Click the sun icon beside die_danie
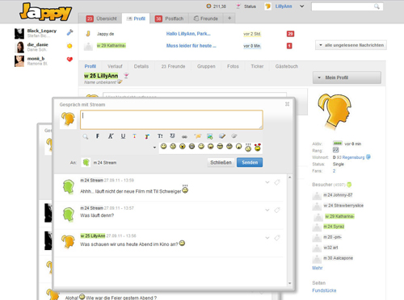The height and width of the screenshot is (300, 404). pyautogui.click(x=69, y=46)
